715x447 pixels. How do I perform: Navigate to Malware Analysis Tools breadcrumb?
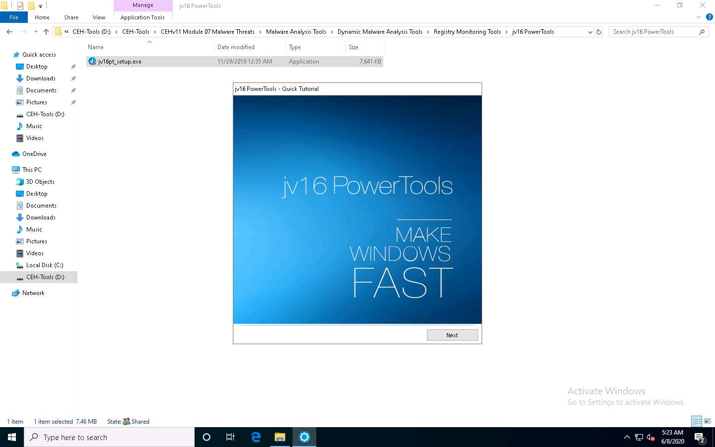coord(296,32)
